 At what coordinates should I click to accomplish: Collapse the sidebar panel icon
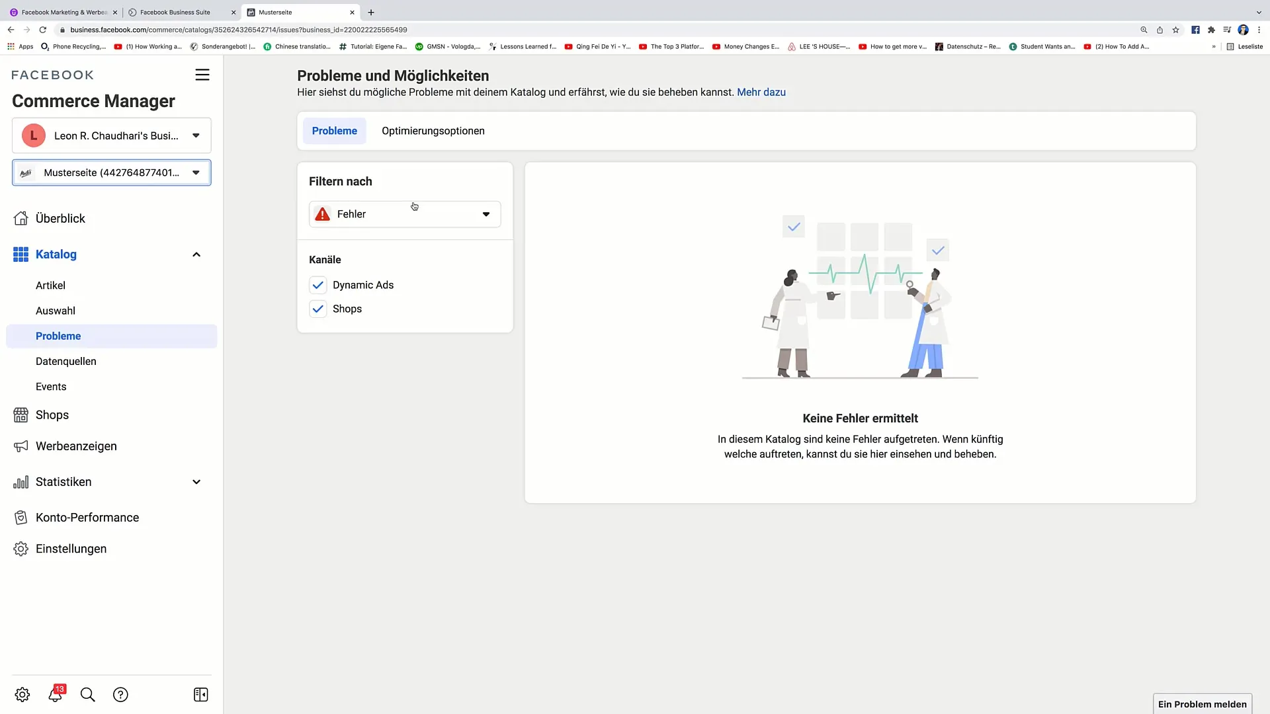coord(201,694)
